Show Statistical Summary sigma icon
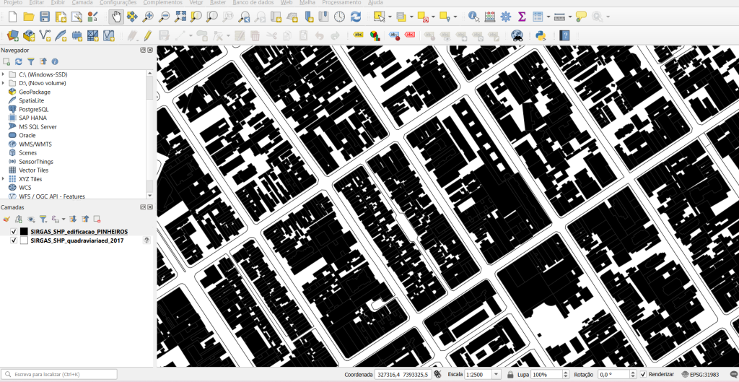 pyautogui.click(x=522, y=17)
